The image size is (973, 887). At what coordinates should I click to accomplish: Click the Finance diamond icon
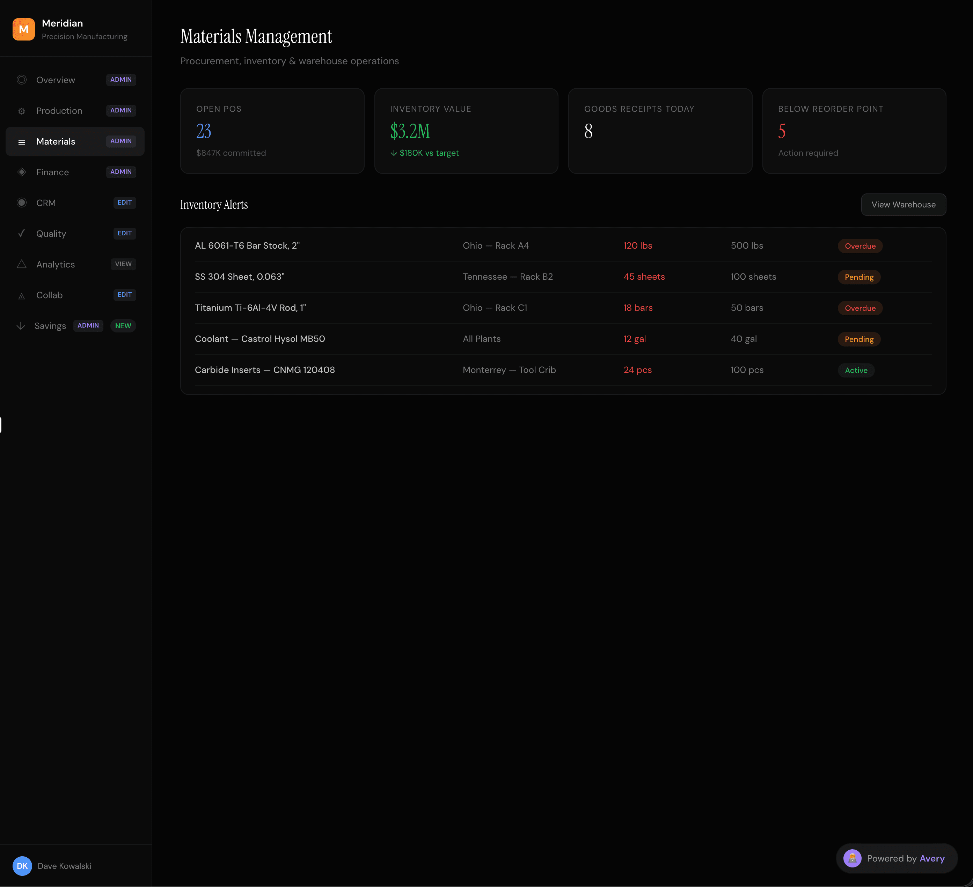(22, 172)
